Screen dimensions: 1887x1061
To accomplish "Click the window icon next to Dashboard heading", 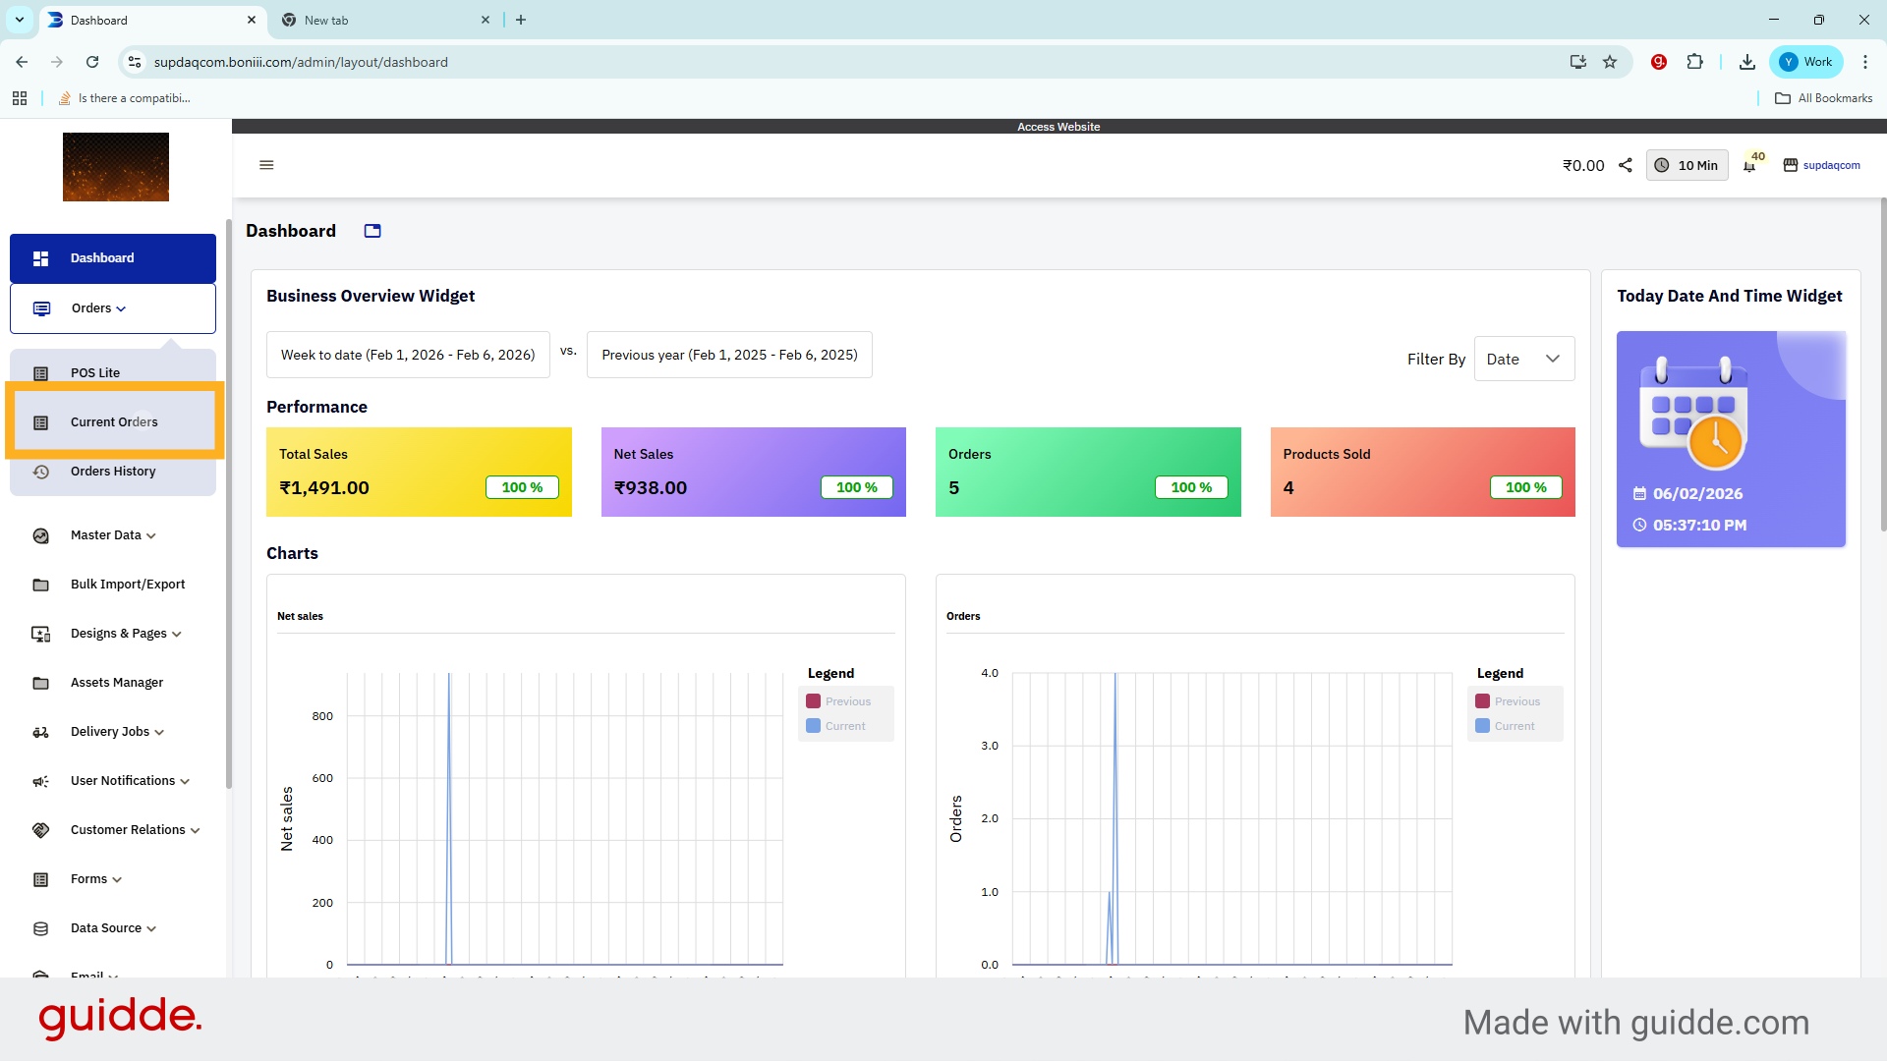I will (x=372, y=231).
